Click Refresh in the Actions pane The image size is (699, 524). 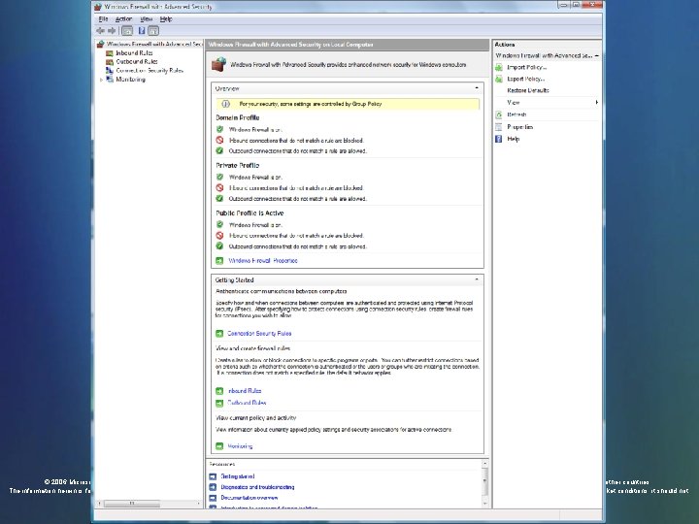516,115
